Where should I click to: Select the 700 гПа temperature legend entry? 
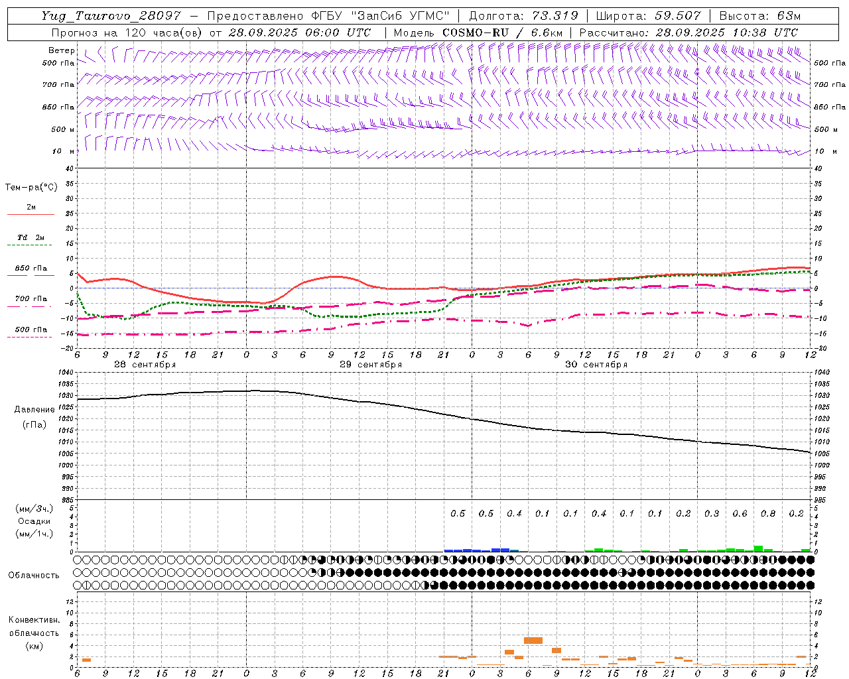click(31, 299)
